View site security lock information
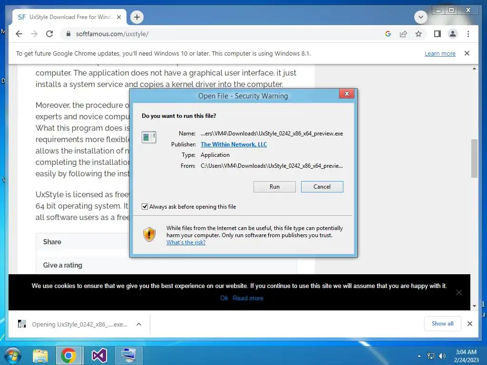 point(68,34)
